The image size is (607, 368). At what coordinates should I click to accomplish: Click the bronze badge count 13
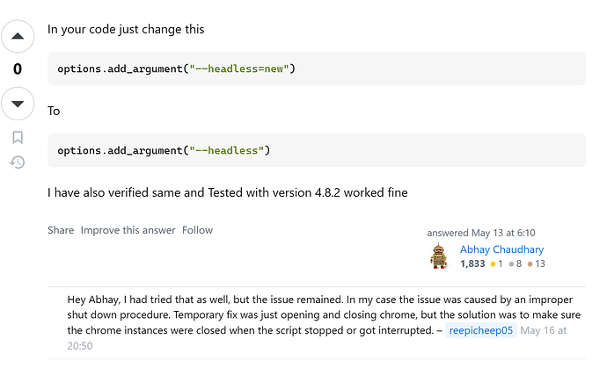[x=536, y=263]
